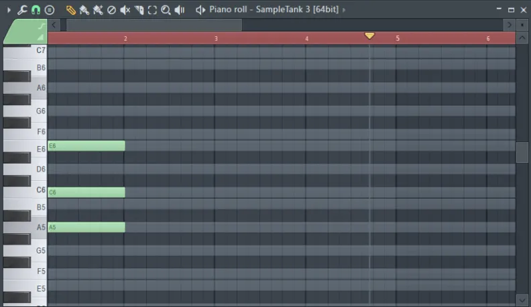Click bar 6 on the timeline ruler

pos(488,39)
